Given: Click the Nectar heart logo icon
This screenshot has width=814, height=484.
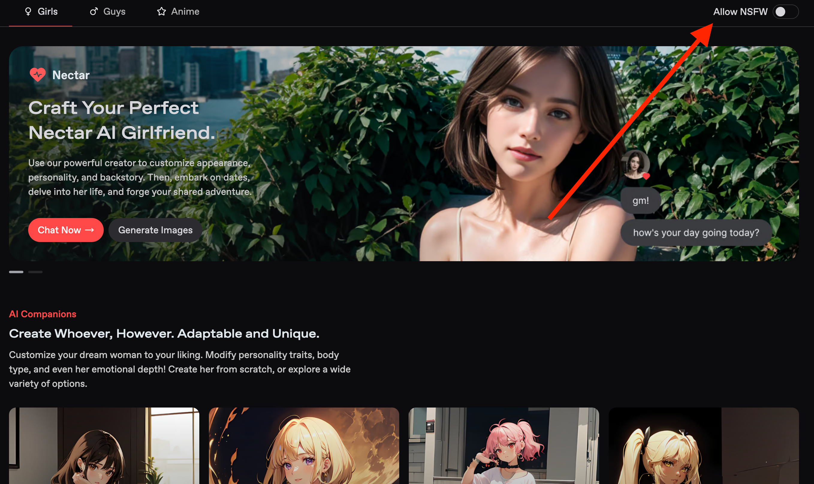Looking at the screenshot, I should 38,75.
